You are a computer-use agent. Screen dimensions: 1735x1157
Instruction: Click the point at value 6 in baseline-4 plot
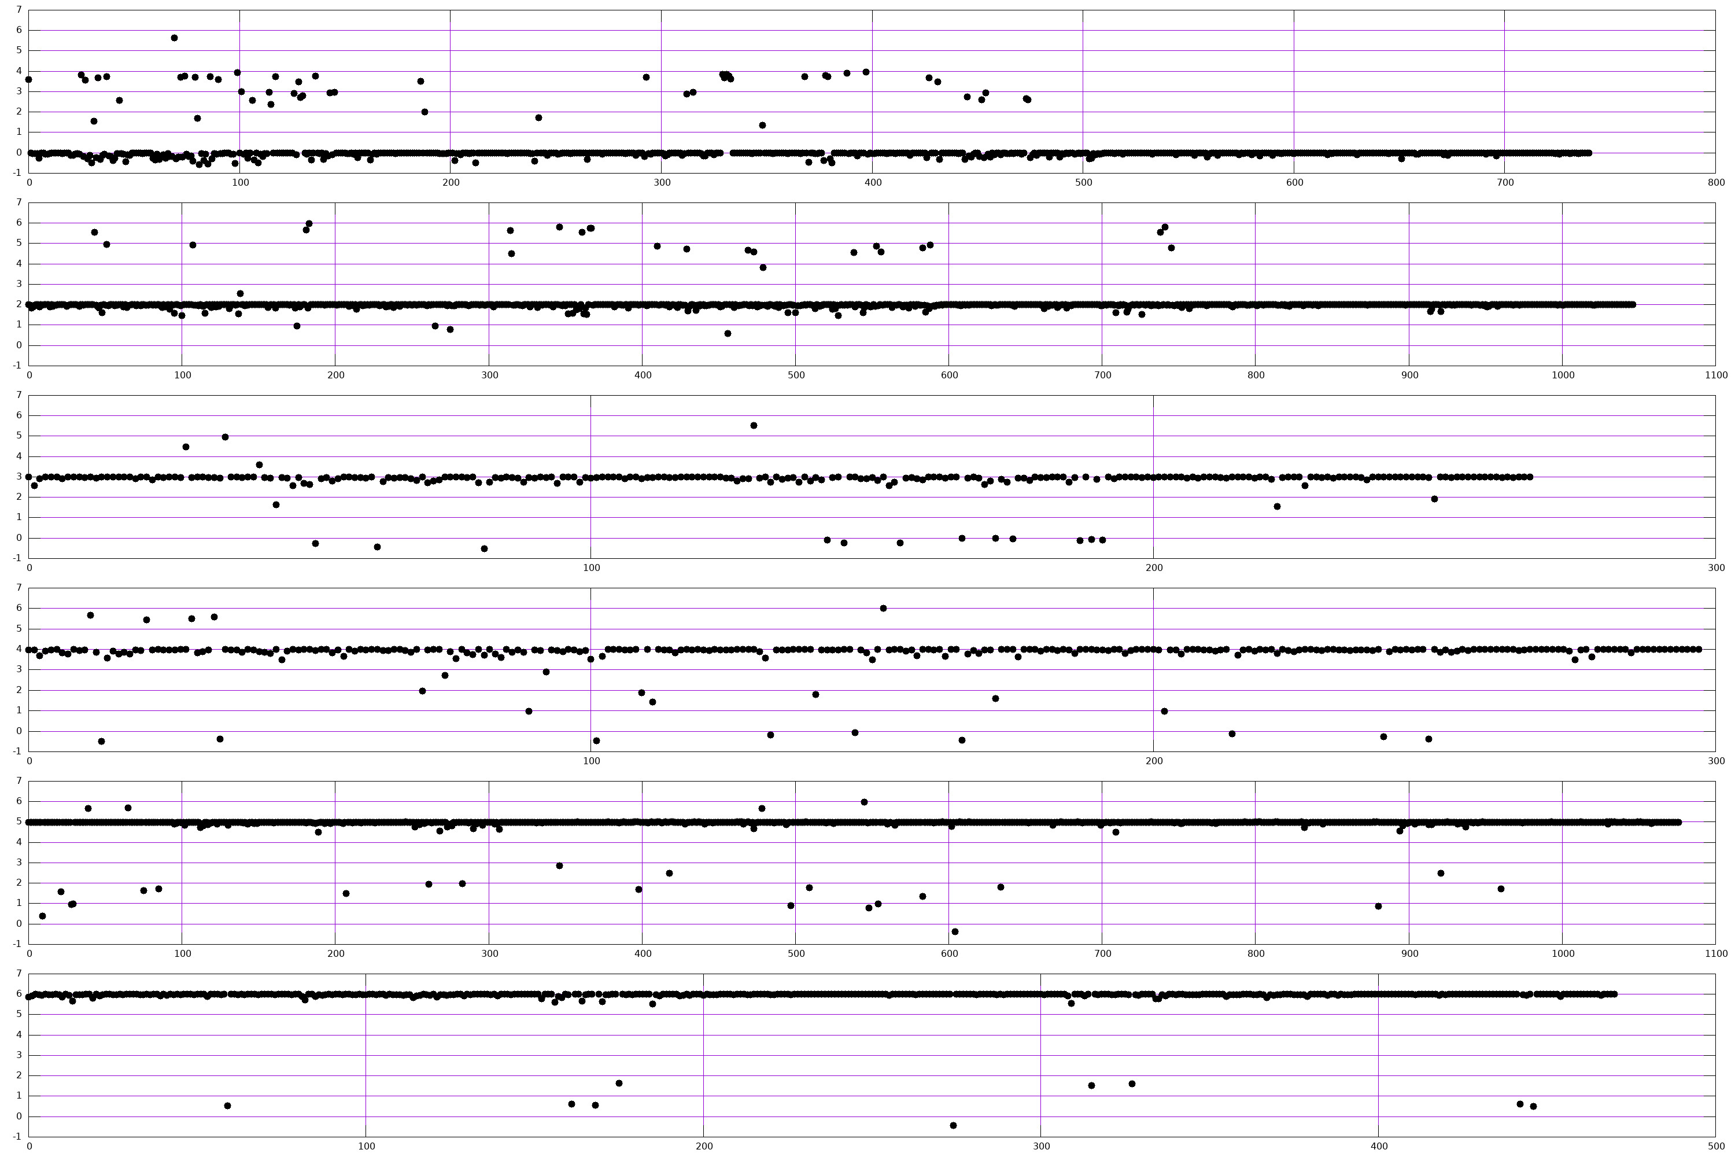[883, 608]
